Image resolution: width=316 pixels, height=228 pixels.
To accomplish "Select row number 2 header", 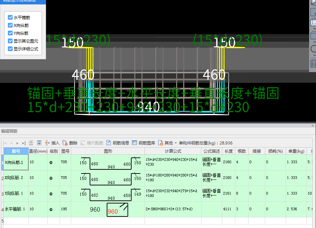I will 2,178.
